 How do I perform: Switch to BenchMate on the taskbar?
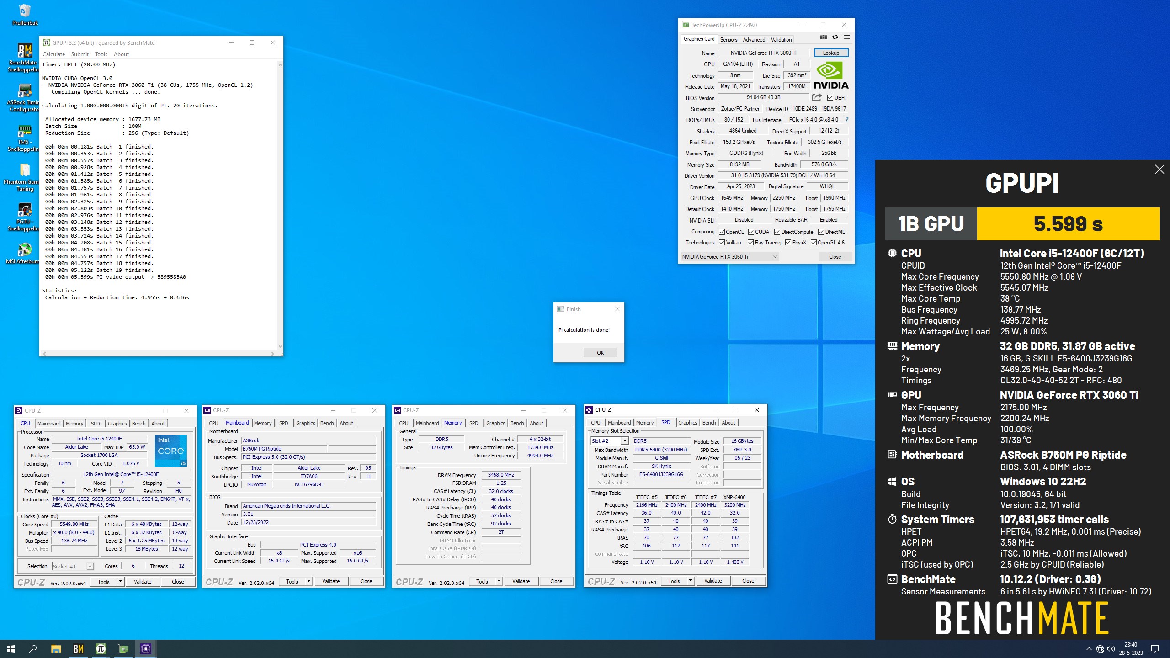pyautogui.click(x=78, y=648)
